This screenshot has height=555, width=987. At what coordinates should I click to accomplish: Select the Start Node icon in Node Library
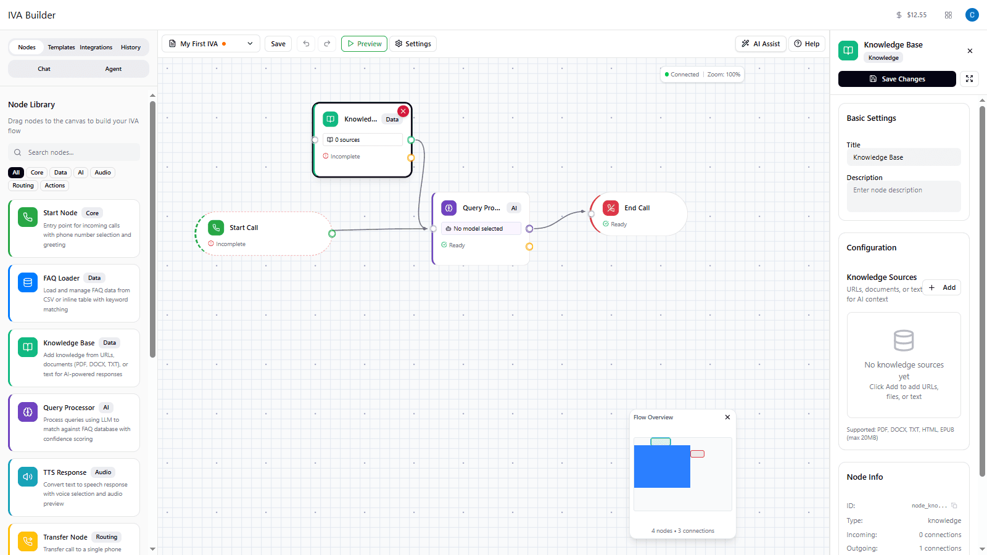pos(27,216)
